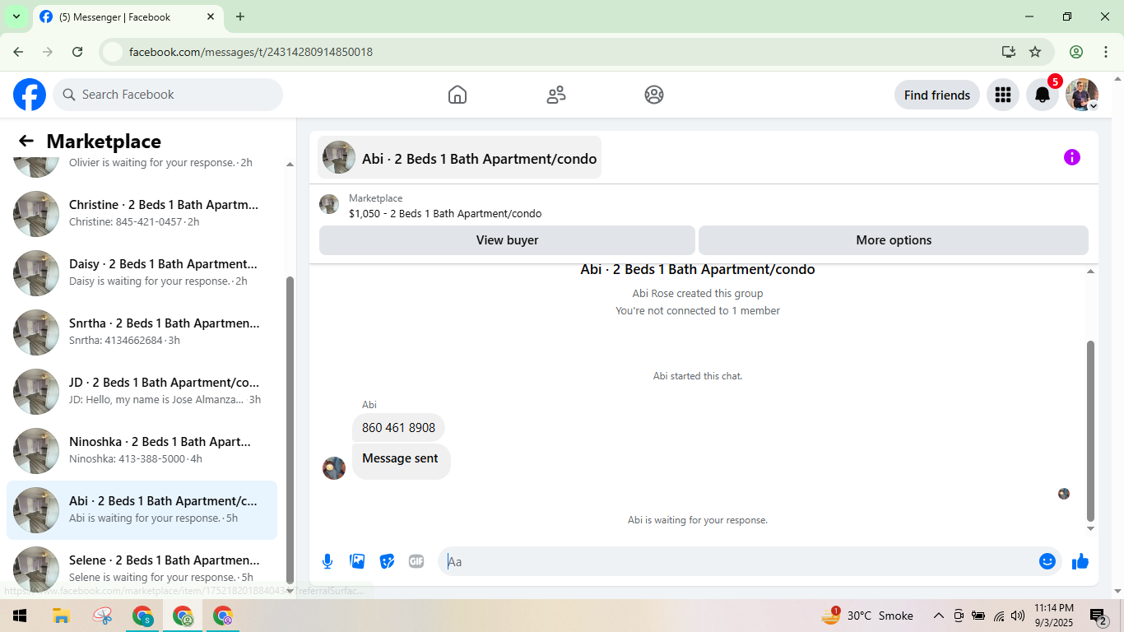Open the account profile picture menu
This screenshot has height=632, width=1124.
1082,95
